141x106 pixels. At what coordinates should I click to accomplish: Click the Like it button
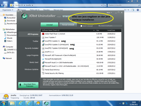click(x=66, y=16)
